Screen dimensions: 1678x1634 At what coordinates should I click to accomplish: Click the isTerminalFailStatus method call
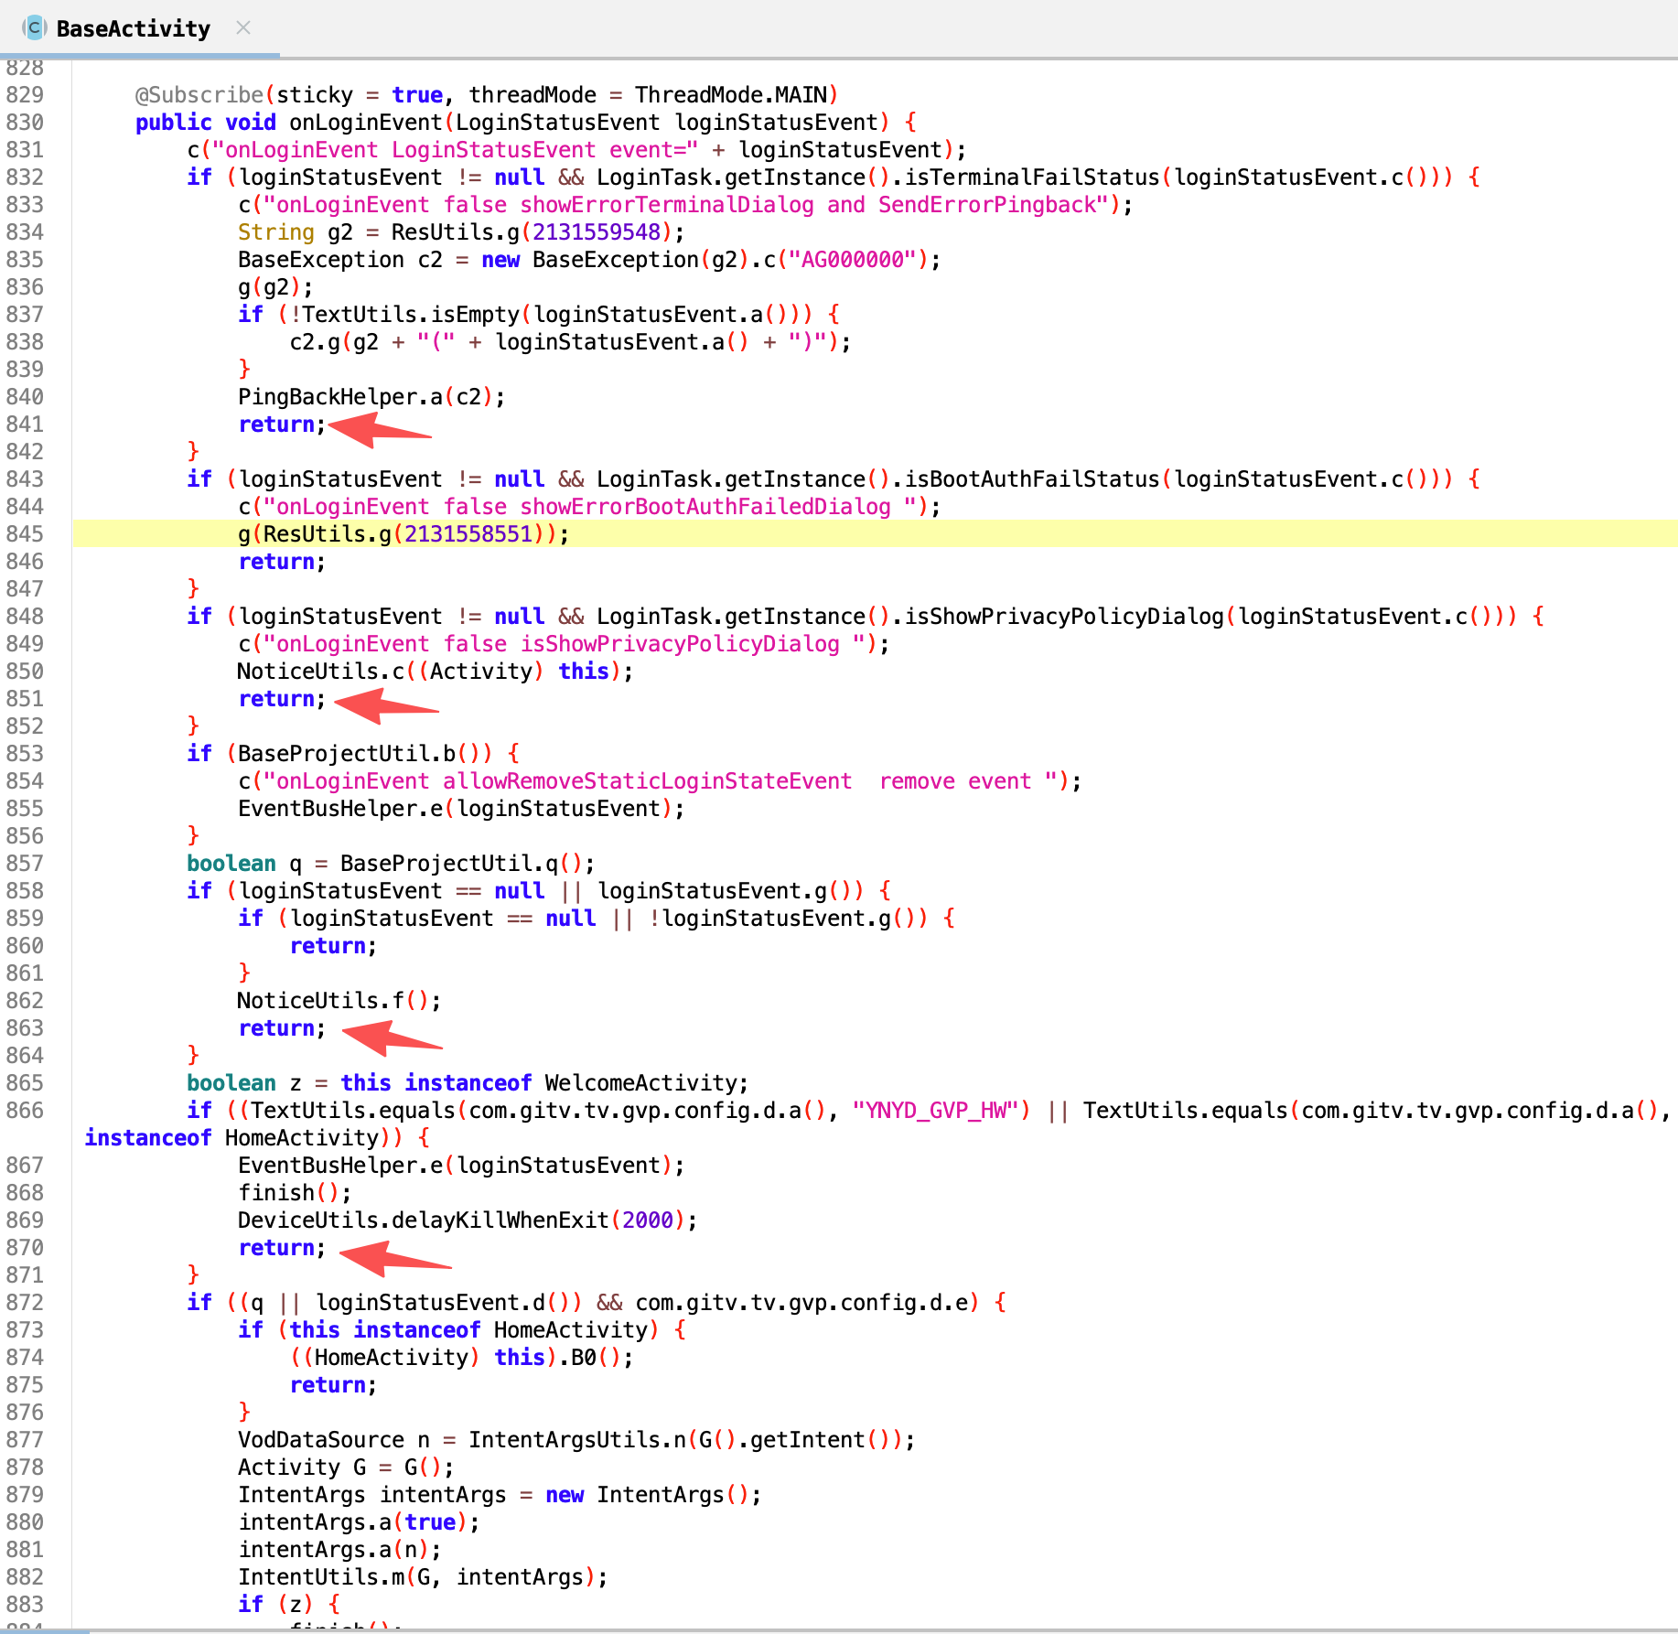point(1031,177)
